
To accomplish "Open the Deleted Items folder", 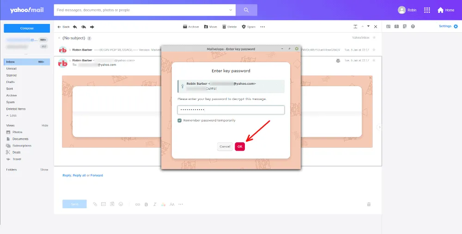I will pyautogui.click(x=16, y=109).
